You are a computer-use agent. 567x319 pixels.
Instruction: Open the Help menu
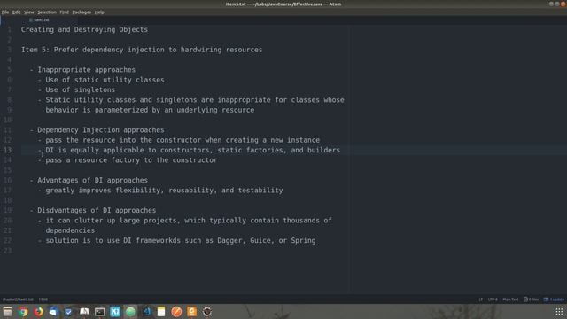99,12
